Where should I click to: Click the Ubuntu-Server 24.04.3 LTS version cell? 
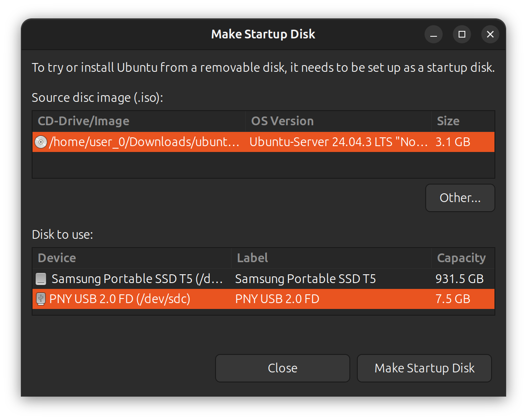tap(338, 142)
